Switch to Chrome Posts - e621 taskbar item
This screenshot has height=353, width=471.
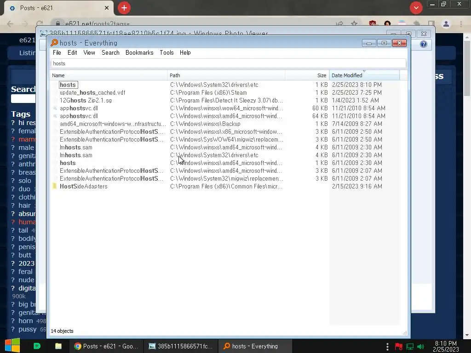tap(106, 346)
